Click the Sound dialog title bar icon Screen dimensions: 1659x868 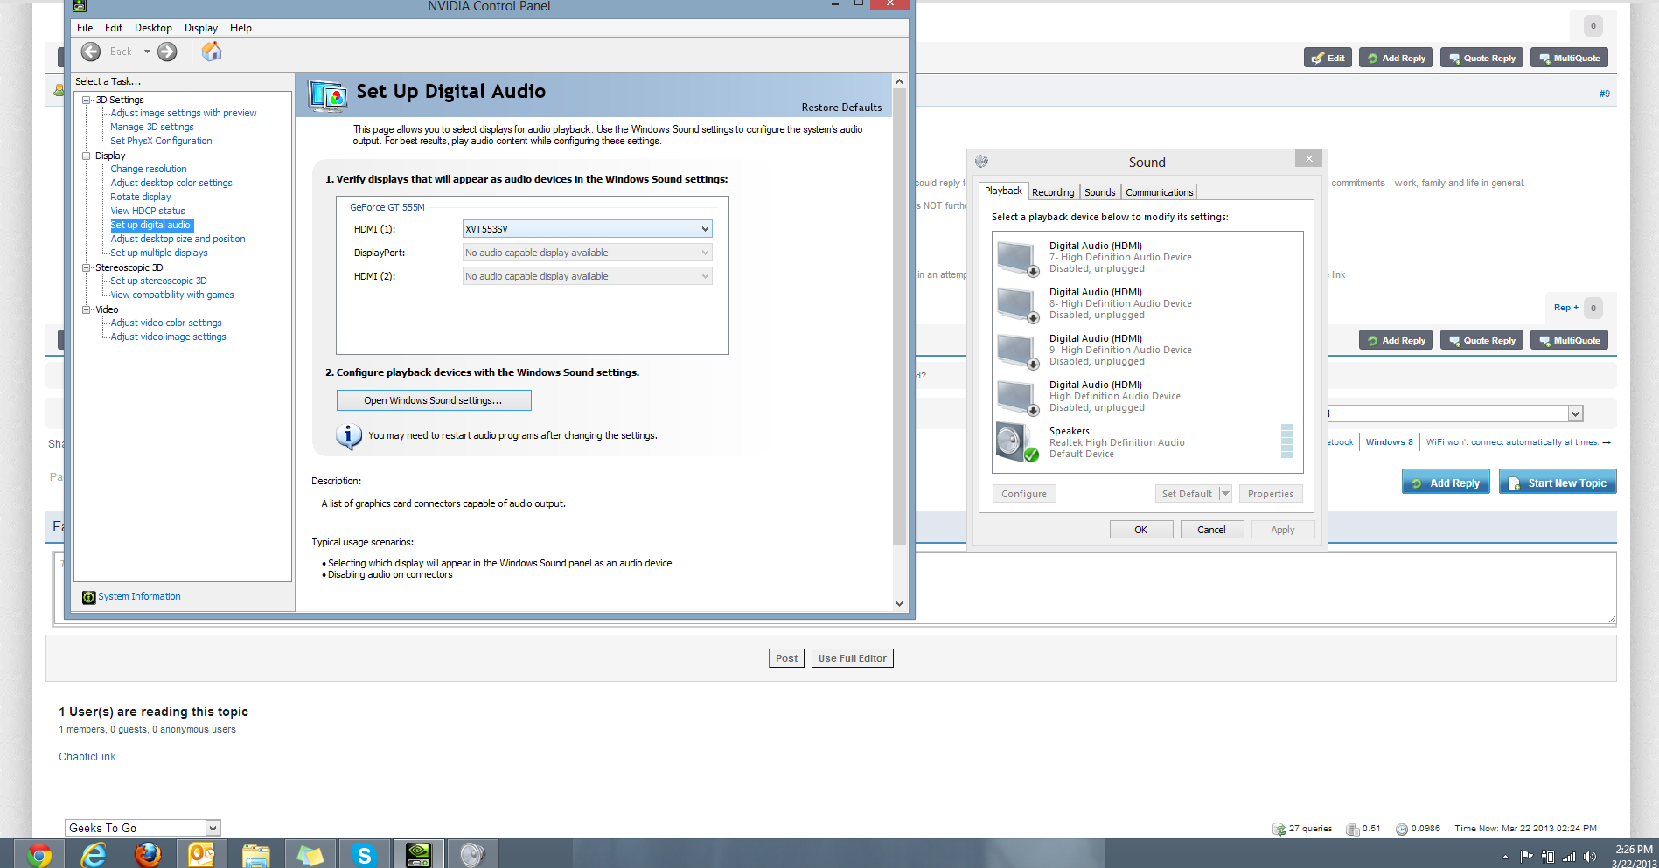(x=981, y=162)
